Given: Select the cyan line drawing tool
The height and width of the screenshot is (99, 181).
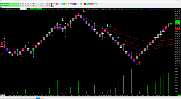Looking at the screenshot, I should pyautogui.click(x=62, y=4).
